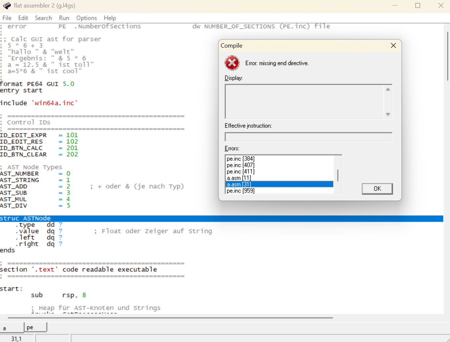Select error entry pe.inc [959]
This screenshot has width=450, height=342.
click(x=240, y=191)
